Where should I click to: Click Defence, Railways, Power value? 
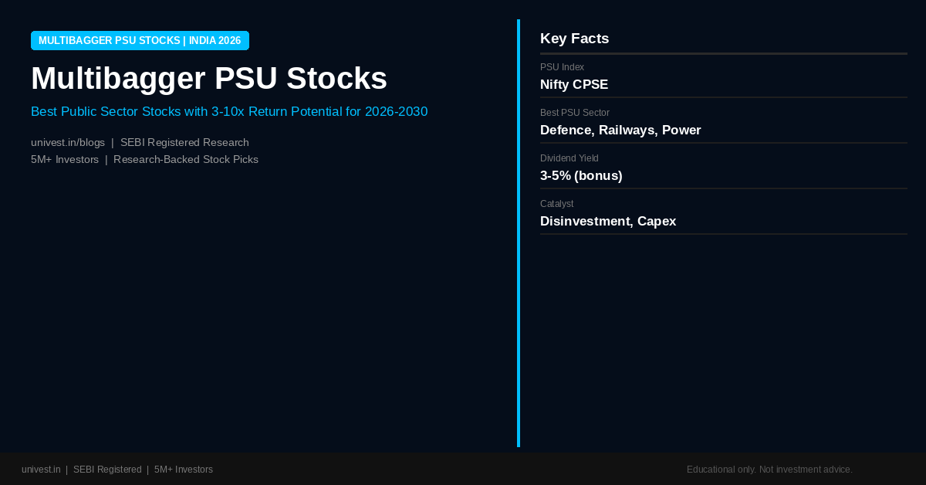click(x=620, y=131)
